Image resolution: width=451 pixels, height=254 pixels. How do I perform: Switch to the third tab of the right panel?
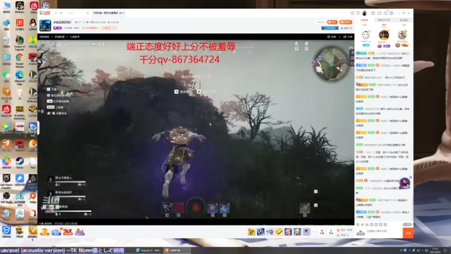click(x=404, y=20)
